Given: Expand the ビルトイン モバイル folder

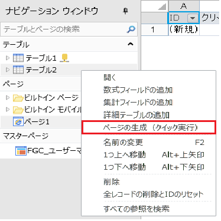Looking at the screenshot, I should point(8,110).
